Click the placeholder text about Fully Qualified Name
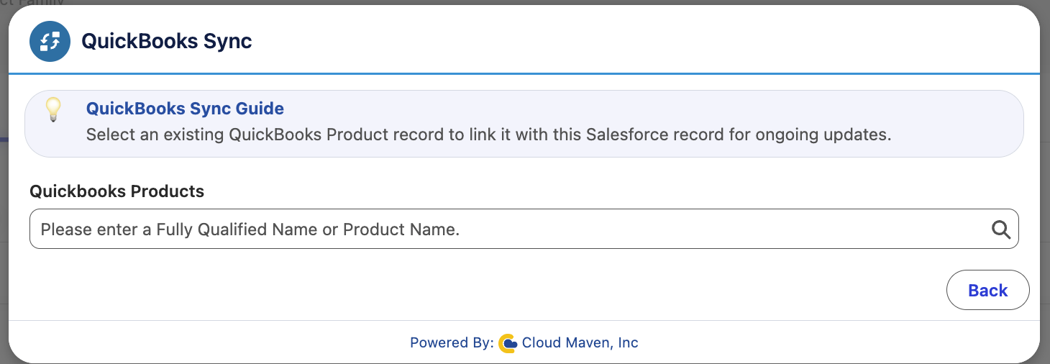The image size is (1050, 364). pyautogui.click(x=250, y=229)
